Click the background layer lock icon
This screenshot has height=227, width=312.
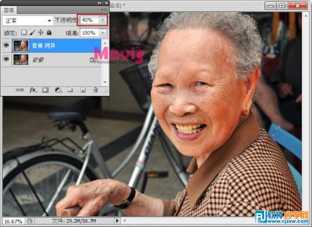91,60
